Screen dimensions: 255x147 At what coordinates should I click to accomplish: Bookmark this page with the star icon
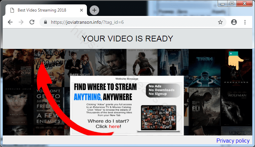tap(220, 22)
